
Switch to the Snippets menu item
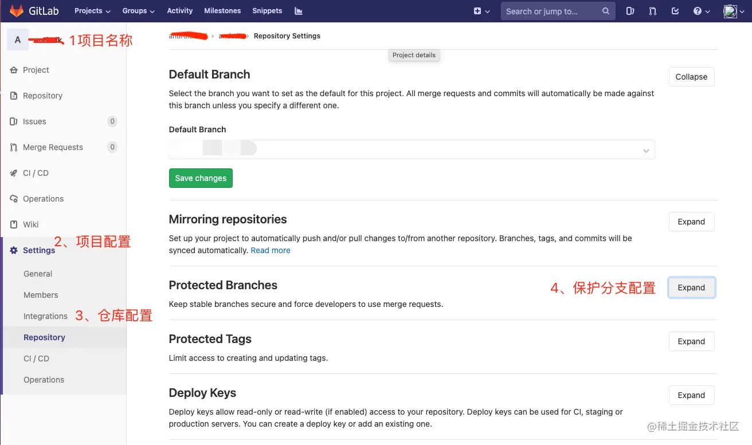pyautogui.click(x=267, y=10)
